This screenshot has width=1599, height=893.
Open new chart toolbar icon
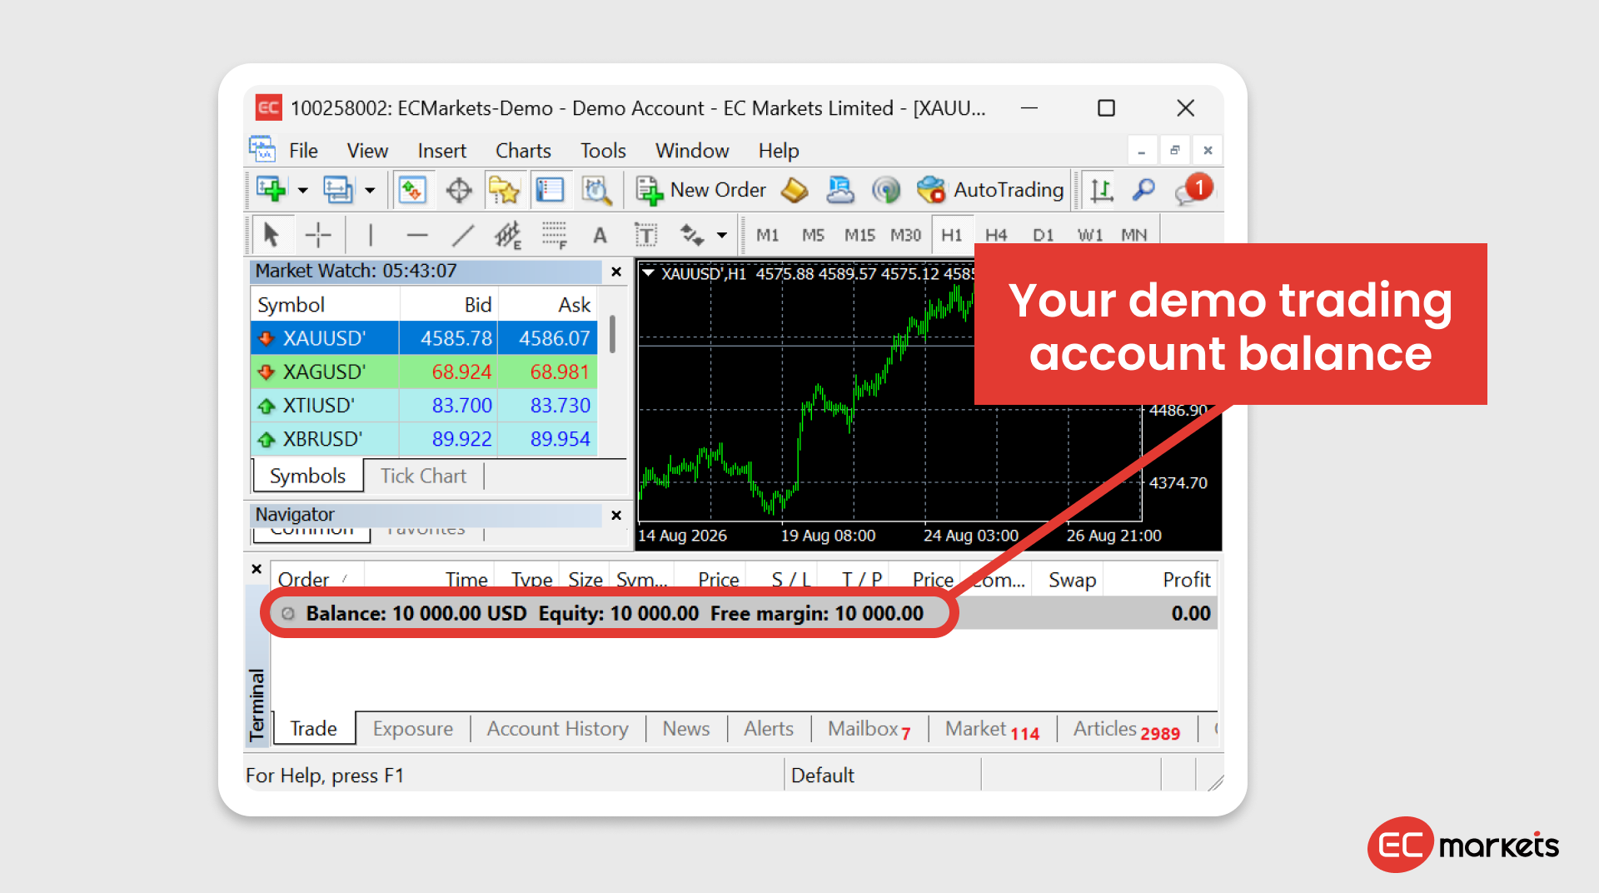(x=271, y=190)
